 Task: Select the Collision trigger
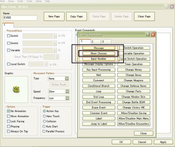[44, 121]
